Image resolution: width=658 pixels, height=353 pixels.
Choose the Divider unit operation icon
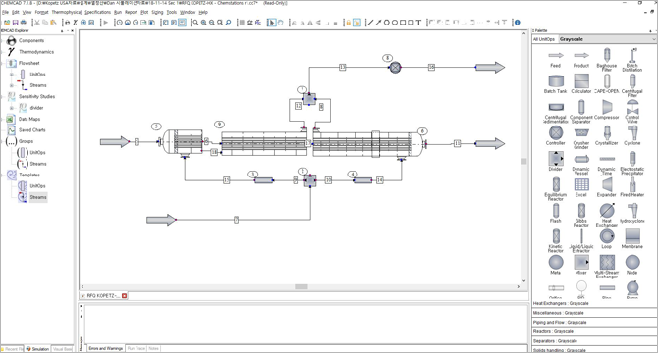[x=556, y=159]
